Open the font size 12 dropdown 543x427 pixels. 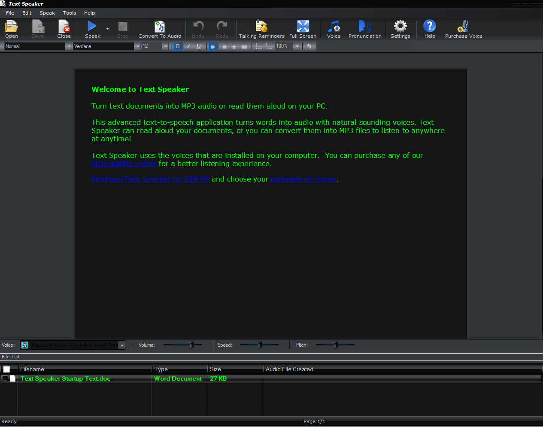coord(165,46)
